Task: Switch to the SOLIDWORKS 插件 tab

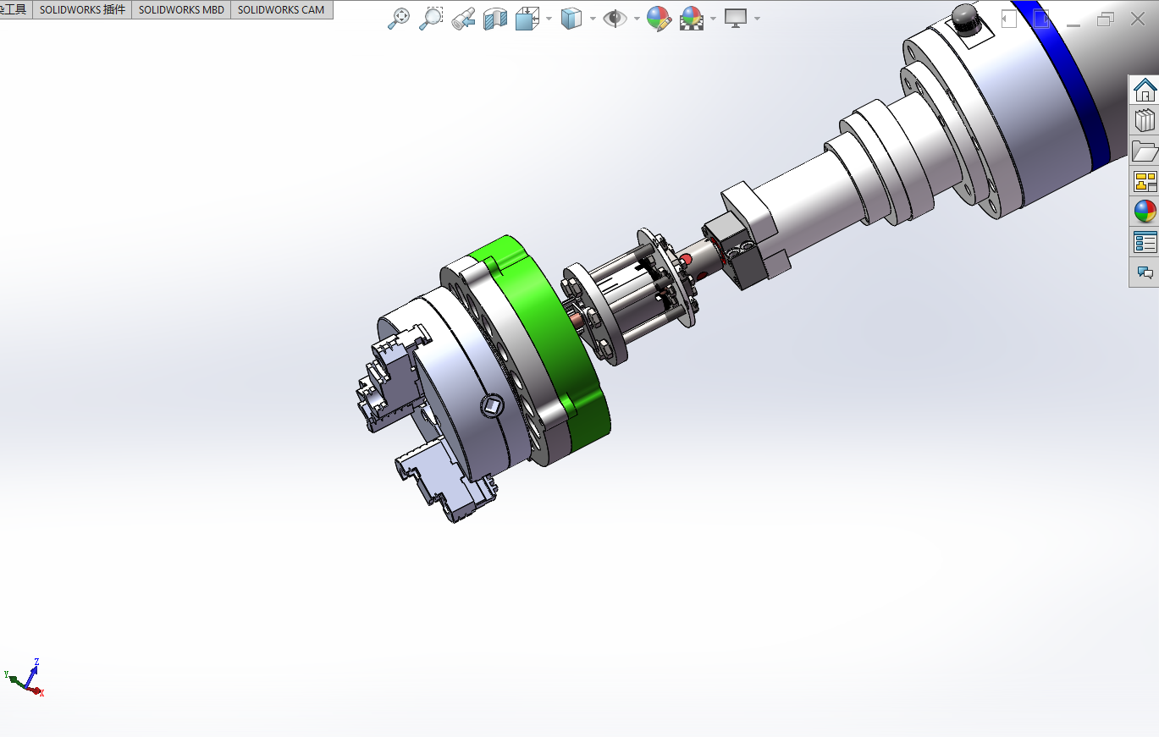Action: coord(83,10)
